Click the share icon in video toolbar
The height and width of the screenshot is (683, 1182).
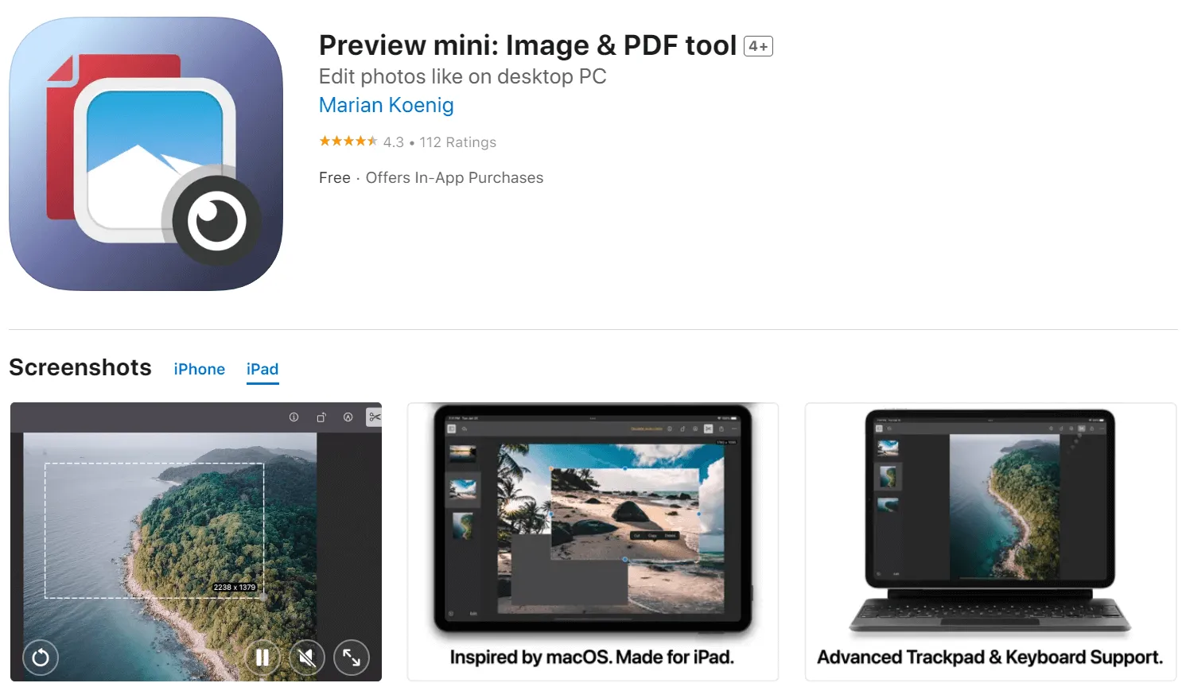click(x=321, y=417)
